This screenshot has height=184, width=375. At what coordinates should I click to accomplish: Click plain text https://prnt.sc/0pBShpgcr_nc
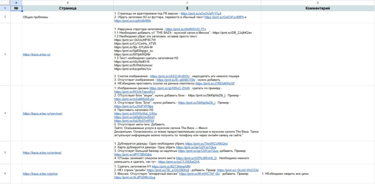point(134,50)
